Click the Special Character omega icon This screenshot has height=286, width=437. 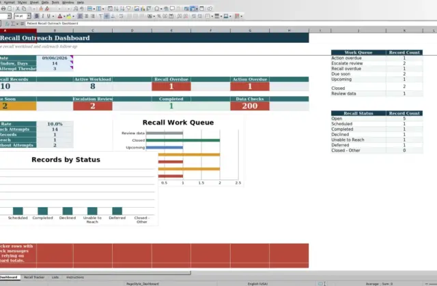[157, 9]
